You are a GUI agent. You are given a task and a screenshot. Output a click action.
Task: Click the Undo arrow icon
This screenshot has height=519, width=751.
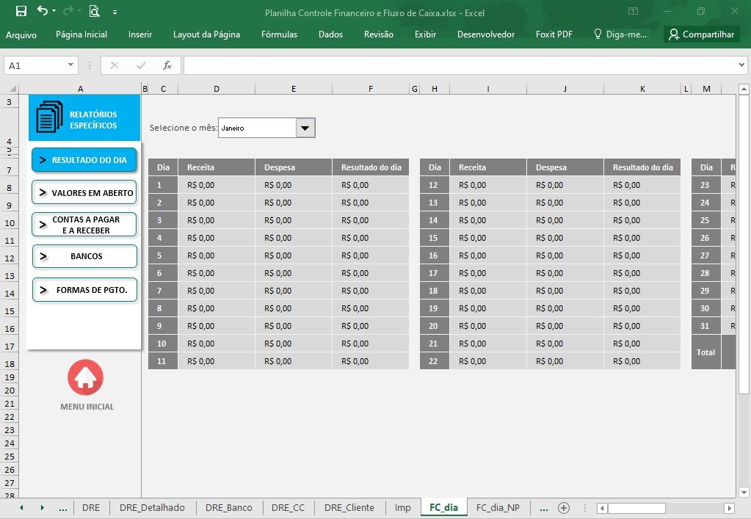coord(43,10)
